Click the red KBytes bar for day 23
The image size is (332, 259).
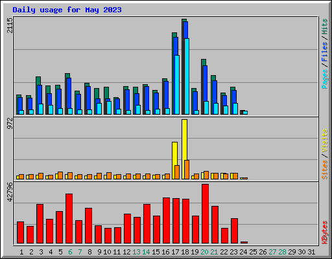[x=234, y=231]
